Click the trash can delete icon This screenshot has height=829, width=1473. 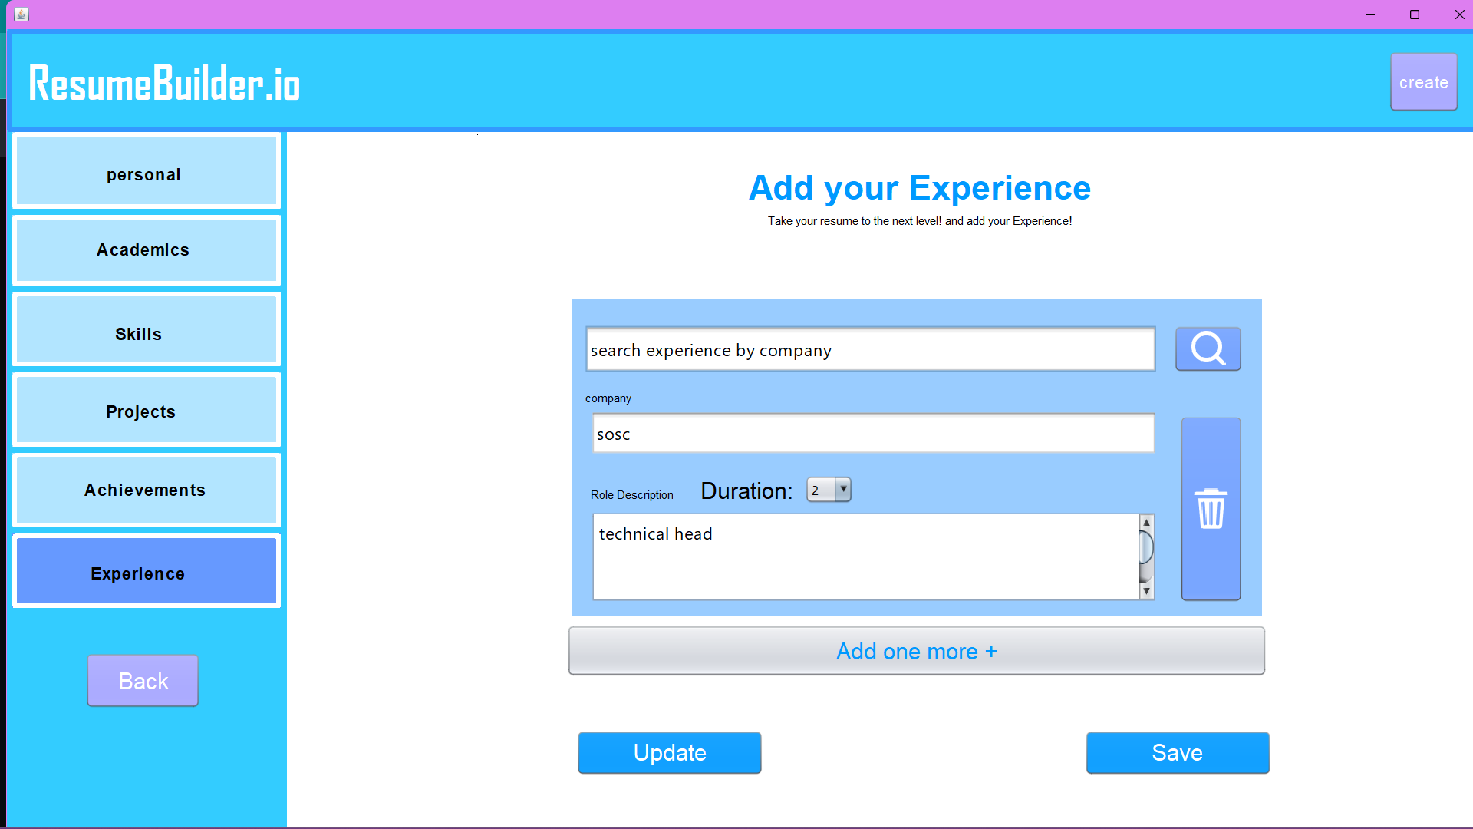(x=1211, y=509)
